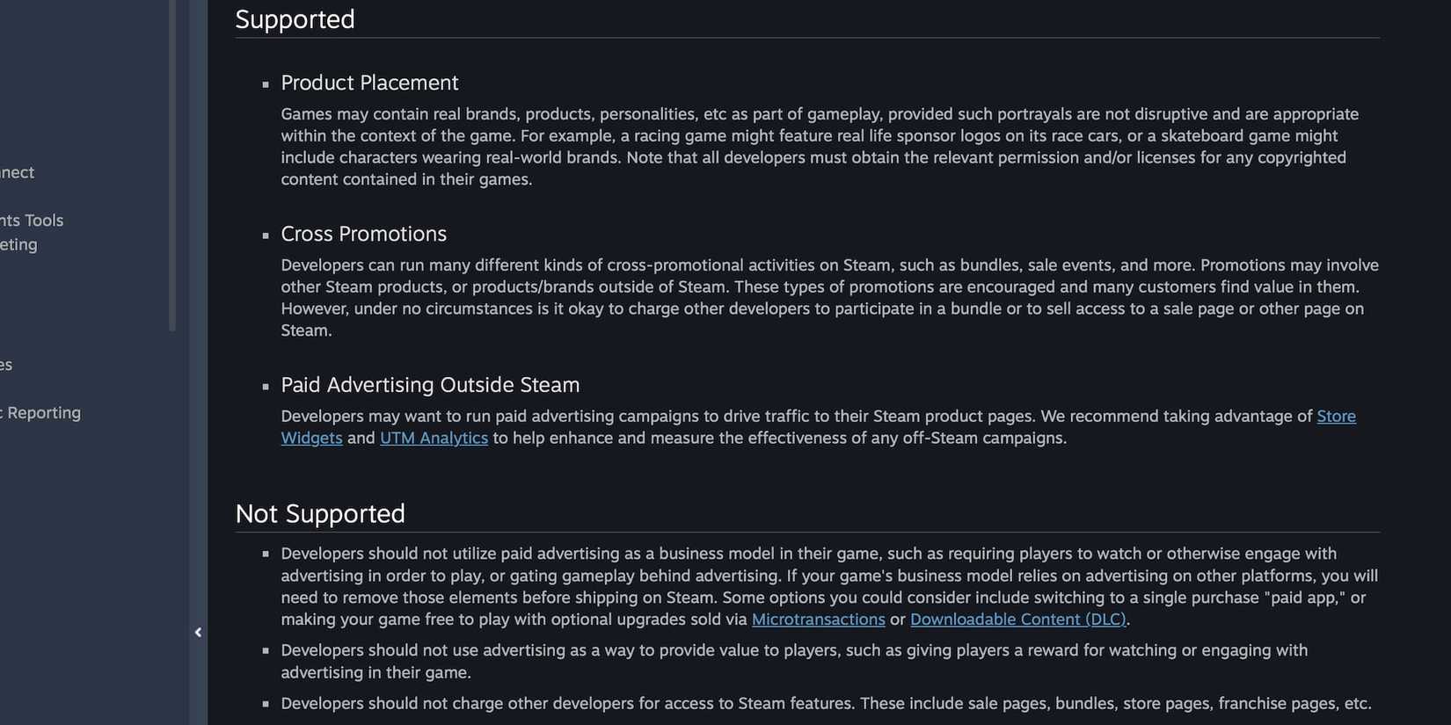The image size is (1451, 725).
Task: Click the bullet beside the charging developers rule
Action: coord(265,703)
